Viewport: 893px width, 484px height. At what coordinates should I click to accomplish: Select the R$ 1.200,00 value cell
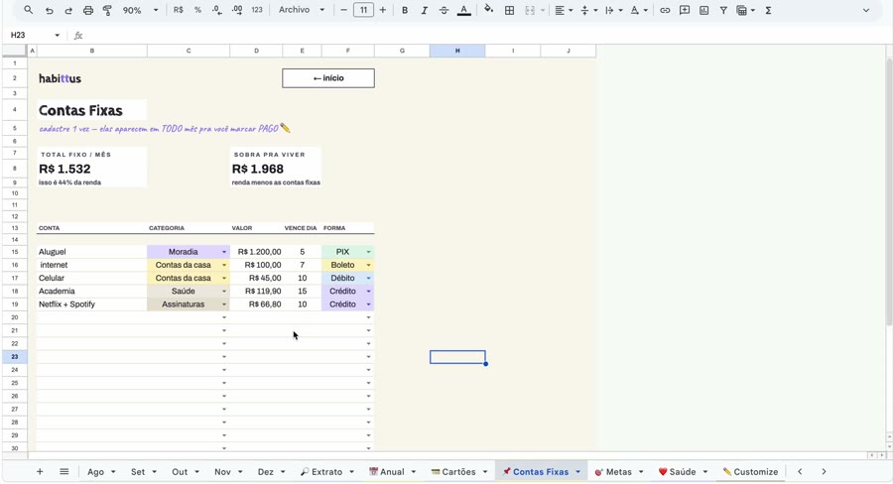click(256, 252)
